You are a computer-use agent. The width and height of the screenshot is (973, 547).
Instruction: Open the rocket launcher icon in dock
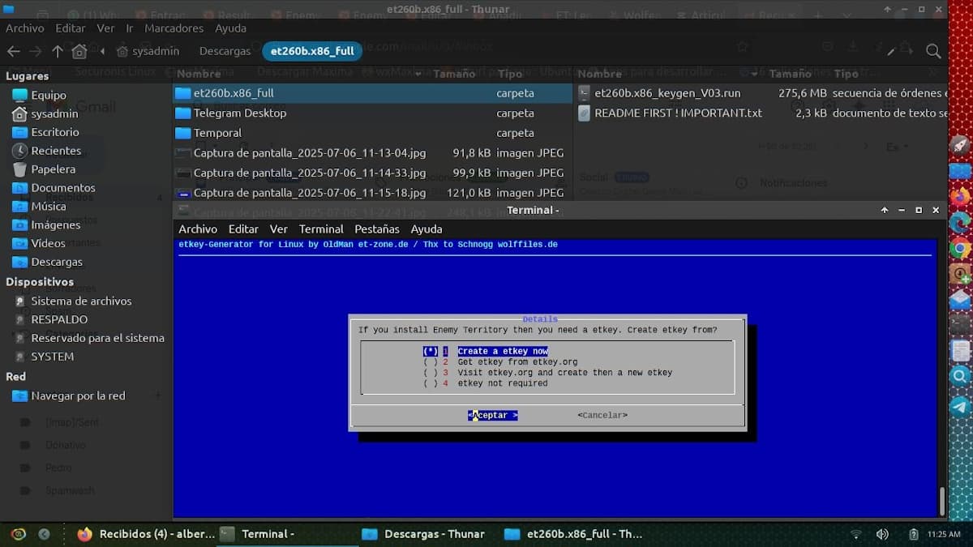pos(960,144)
